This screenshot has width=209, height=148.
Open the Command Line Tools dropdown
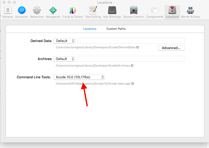click(79, 77)
